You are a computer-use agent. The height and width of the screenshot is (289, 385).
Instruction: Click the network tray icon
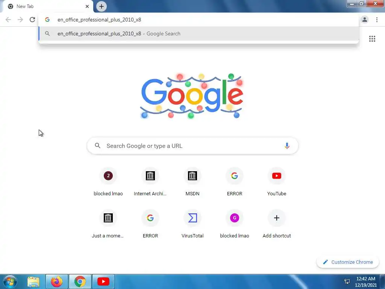pyautogui.click(x=347, y=281)
